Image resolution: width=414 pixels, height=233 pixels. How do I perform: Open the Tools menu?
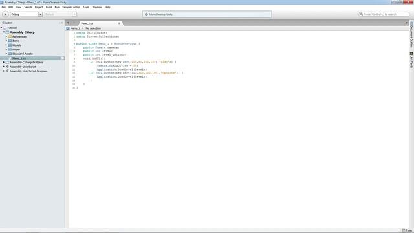tap(86, 7)
